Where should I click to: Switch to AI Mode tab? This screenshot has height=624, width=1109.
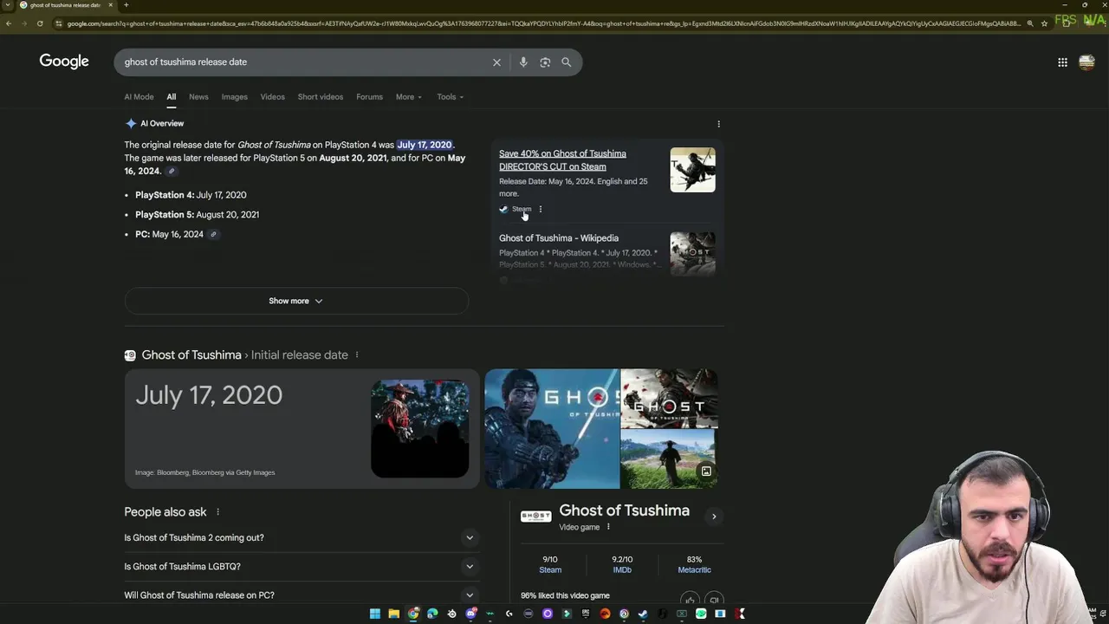coord(139,97)
